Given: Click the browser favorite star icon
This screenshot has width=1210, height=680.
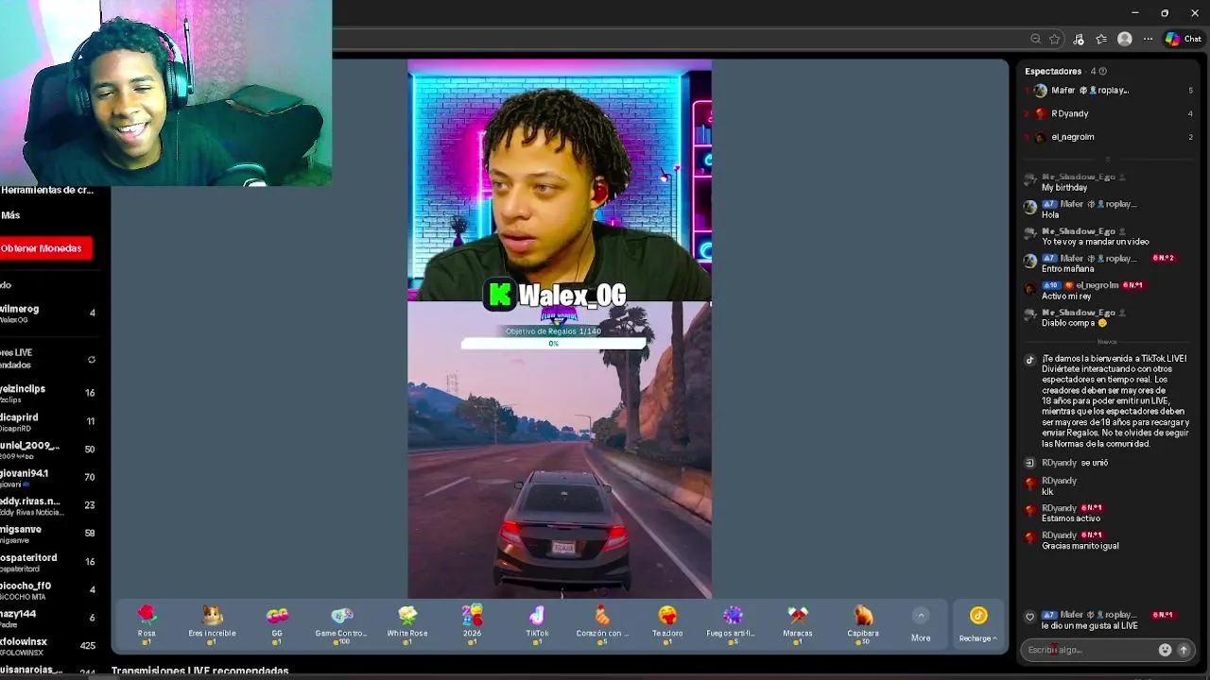Looking at the screenshot, I should 1055,39.
